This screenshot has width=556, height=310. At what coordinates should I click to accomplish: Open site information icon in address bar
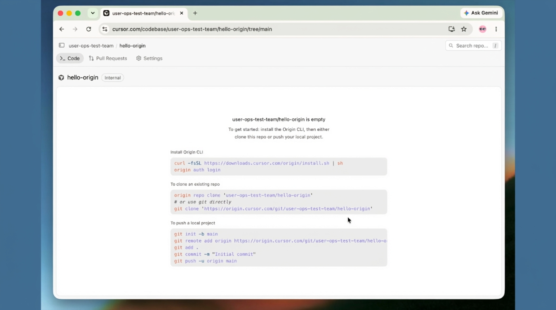(105, 29)
